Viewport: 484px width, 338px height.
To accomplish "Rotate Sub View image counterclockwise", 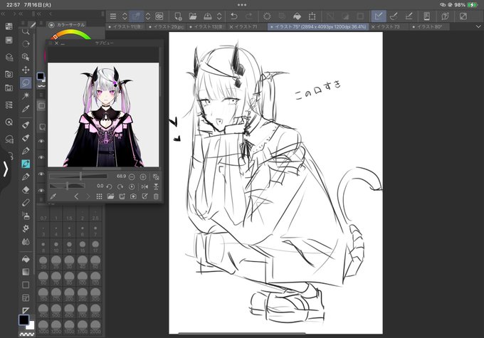I will click(x=109, y=186).
